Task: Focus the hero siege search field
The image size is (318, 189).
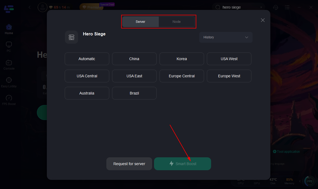Action: coord(238,7)
